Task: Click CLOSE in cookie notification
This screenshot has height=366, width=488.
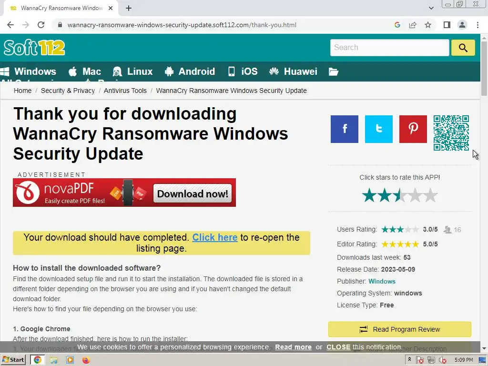Action: 338,347
